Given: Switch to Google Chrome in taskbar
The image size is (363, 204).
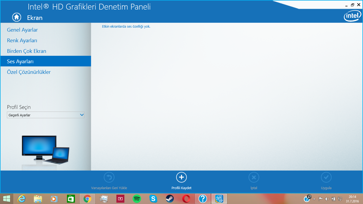Looking at the screenshot, I should pyautogui.click(x=87, y=199).
